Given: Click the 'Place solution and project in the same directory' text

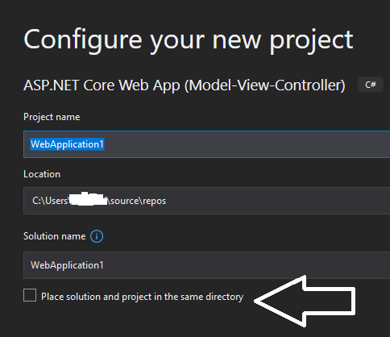Looking at the screenshot, I should tap(142, 297).
